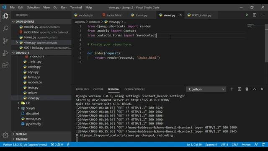This screenshot has width=268, height=151.
Task: Collapse the DJANGO_2 folder section
Action: tap(41, 53)
